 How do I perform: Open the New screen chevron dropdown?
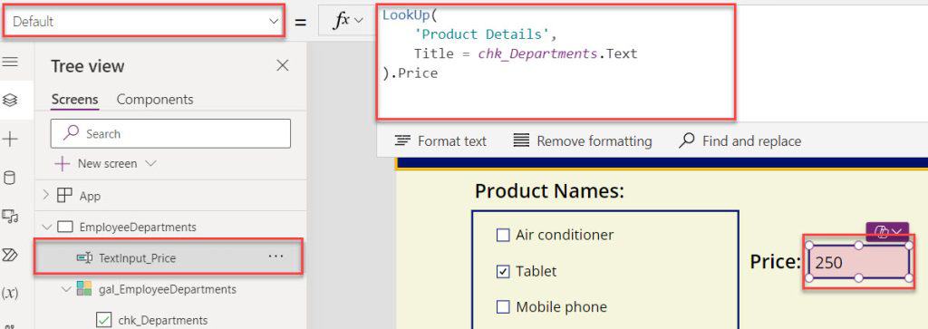click(150, 163)
